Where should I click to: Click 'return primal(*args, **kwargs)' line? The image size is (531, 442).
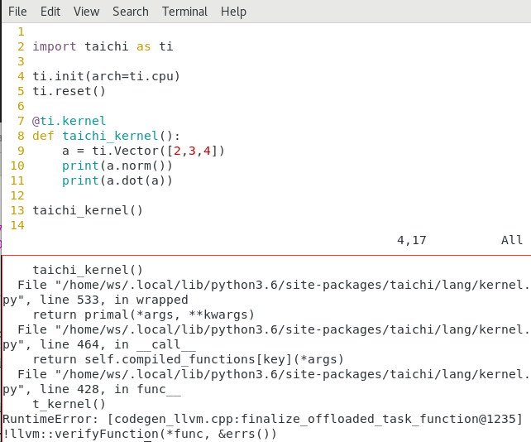point(143,315)
